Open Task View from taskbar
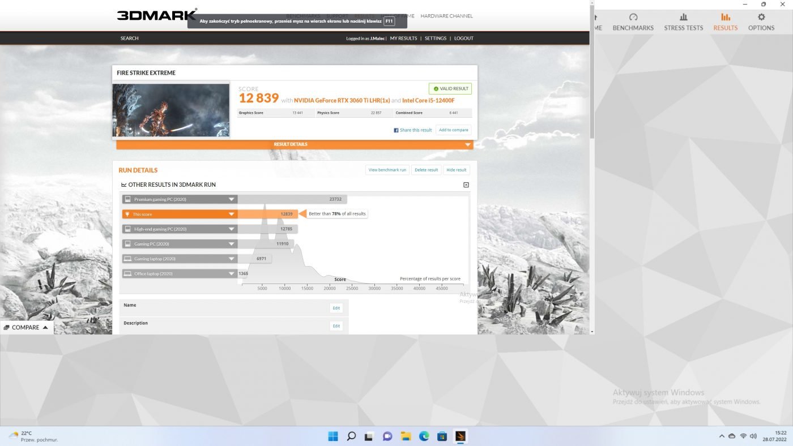The width and height of the screenshot is (793, 446). (x=369, y=436)
